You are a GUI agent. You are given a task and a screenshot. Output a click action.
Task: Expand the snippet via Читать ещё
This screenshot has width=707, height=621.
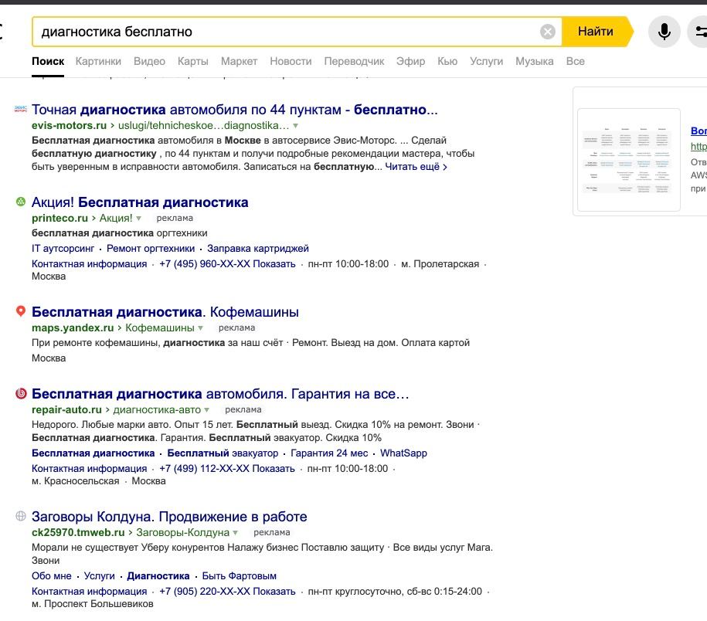pyautogui.click(x=416, y=167)
